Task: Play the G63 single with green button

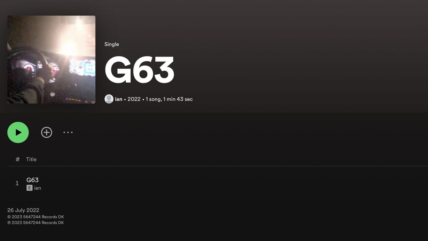Action: click(x=18, y=132)
